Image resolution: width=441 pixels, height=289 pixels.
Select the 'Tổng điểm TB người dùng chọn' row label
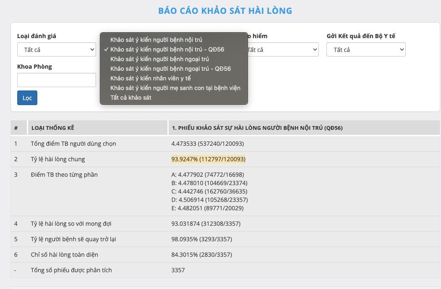pyautogui.click(x=73, y=144)
